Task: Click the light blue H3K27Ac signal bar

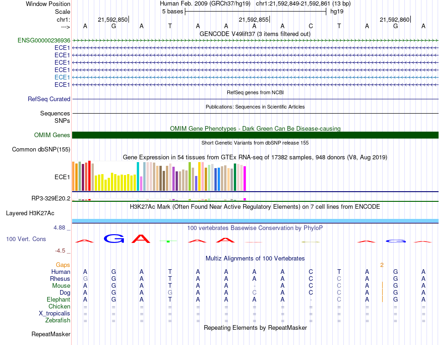Action: [255, 221]
